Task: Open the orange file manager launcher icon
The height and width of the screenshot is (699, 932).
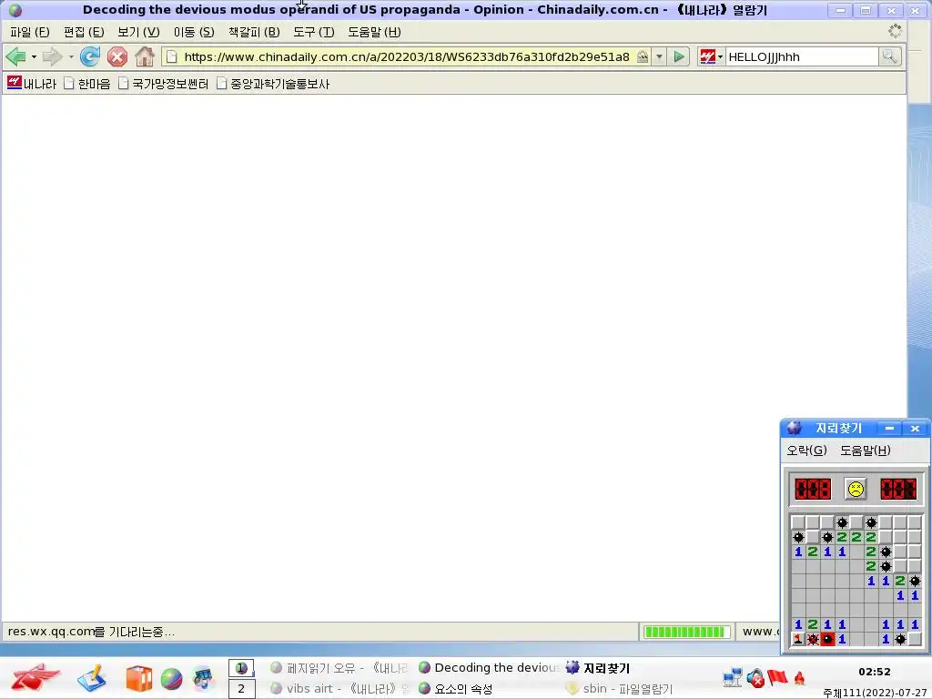Action: pos(138,678)
